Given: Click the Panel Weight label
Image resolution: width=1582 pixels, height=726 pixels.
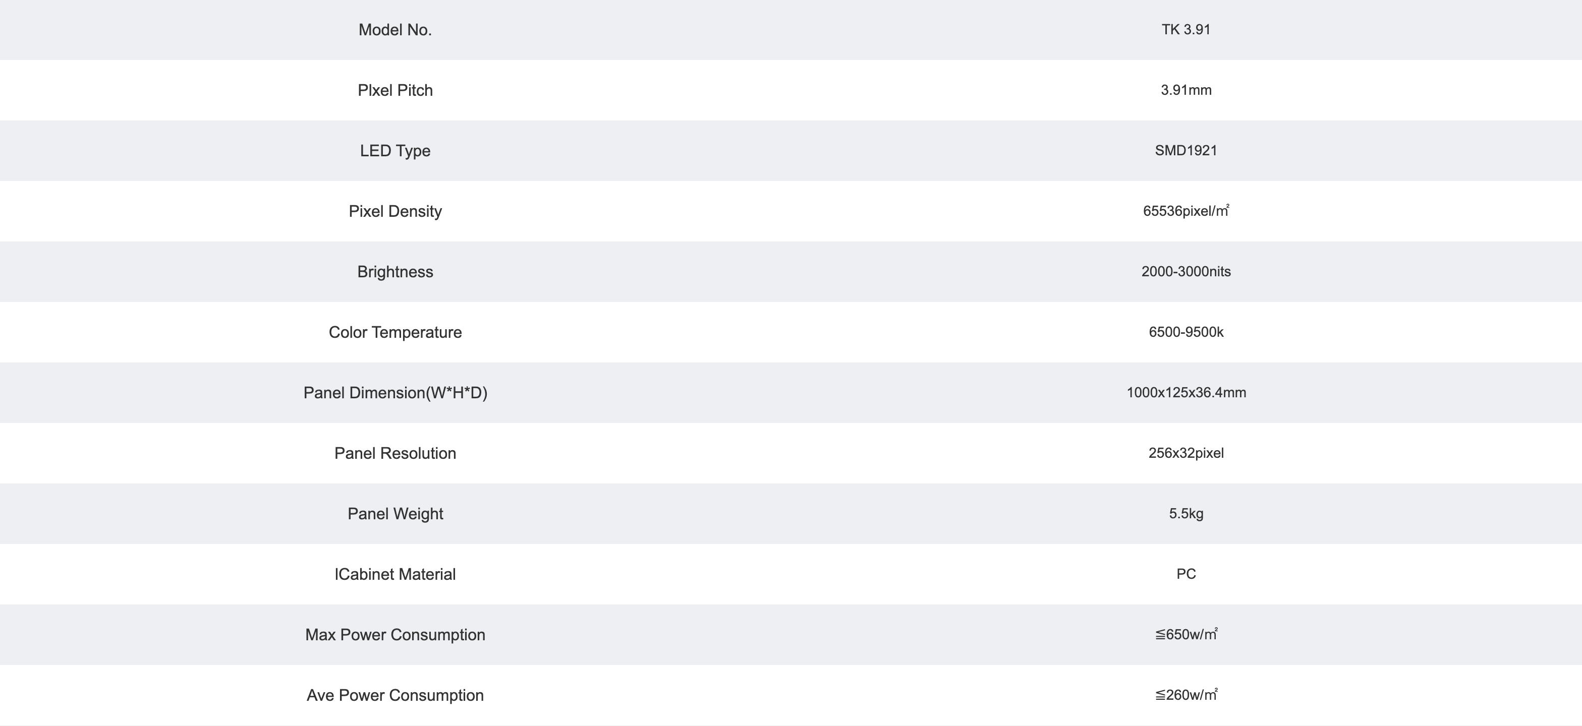Looking at the screenshot, I should 395,514.
